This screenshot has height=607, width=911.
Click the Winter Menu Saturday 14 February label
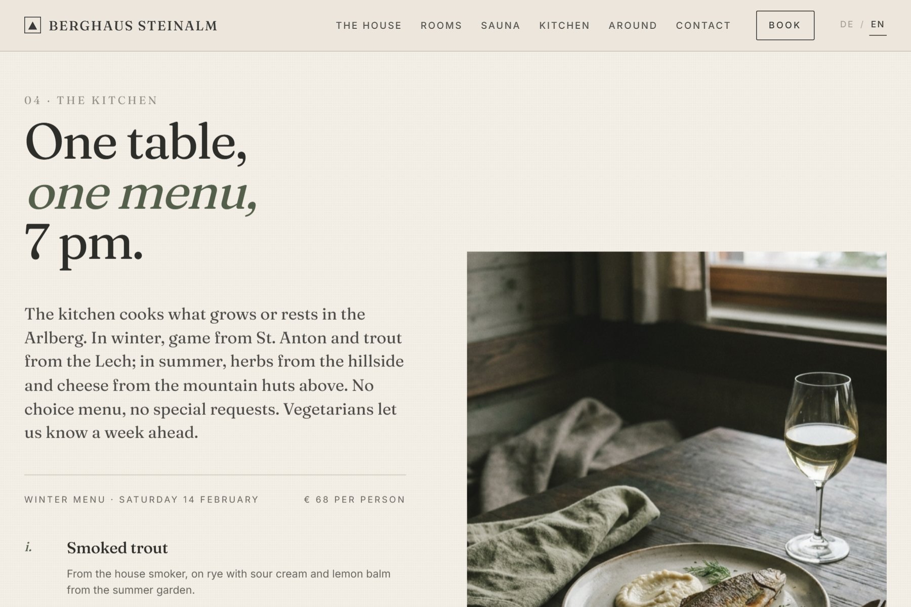(x=141, y=500)
